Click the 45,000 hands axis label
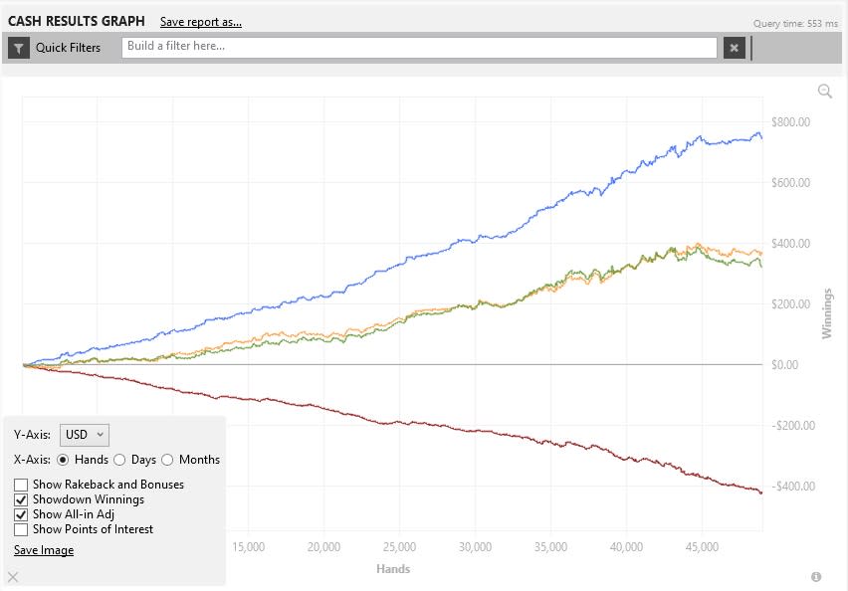 pyautogui.click(x=702, y=546)
